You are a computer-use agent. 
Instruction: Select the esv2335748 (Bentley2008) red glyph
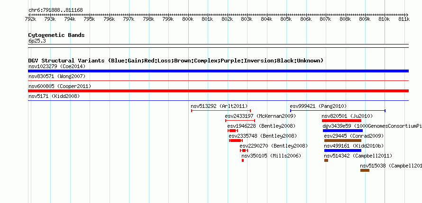pyautogui.click(x=236, y=141)
